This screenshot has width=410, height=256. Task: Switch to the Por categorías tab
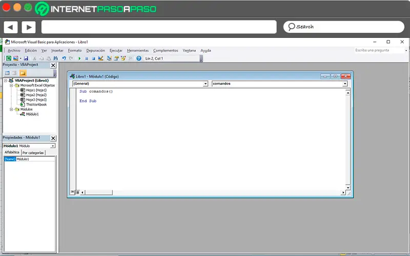tap(33, 153)
